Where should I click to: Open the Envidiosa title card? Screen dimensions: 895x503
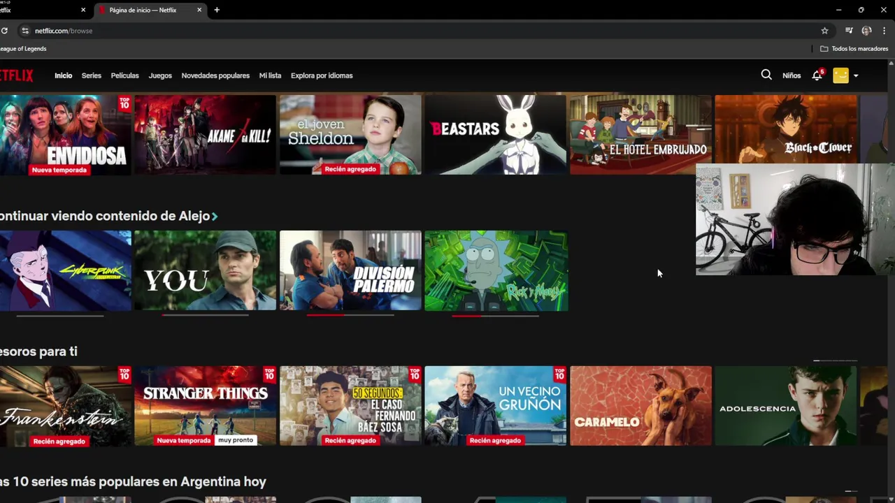pos(66,135)
